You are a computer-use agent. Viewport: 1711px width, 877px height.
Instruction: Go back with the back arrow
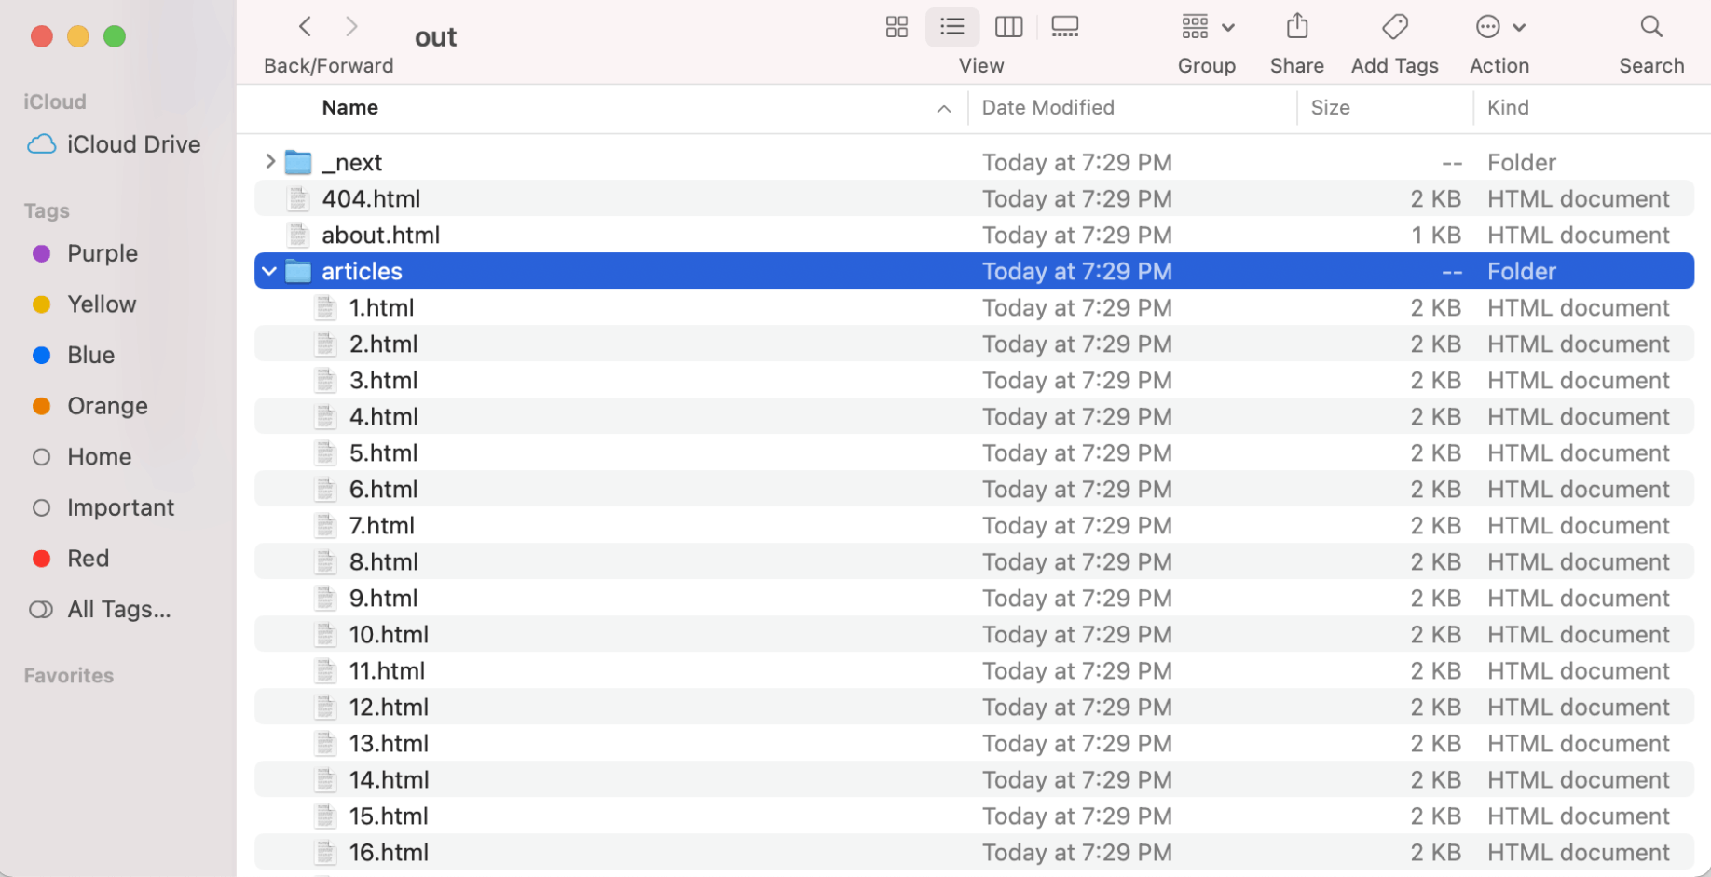[306, 27]
